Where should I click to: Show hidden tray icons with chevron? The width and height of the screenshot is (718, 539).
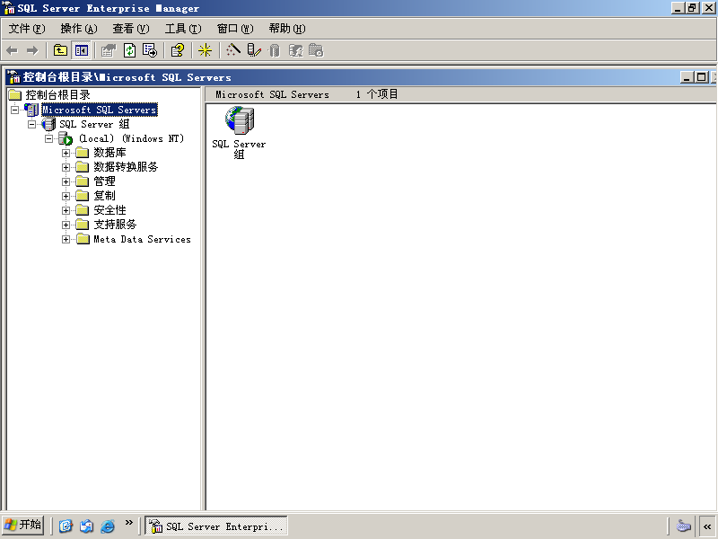707,526
